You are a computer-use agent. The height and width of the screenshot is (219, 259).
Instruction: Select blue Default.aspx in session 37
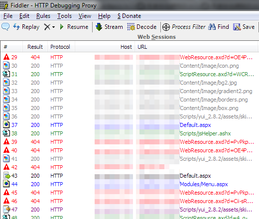(x=195, y=125)
